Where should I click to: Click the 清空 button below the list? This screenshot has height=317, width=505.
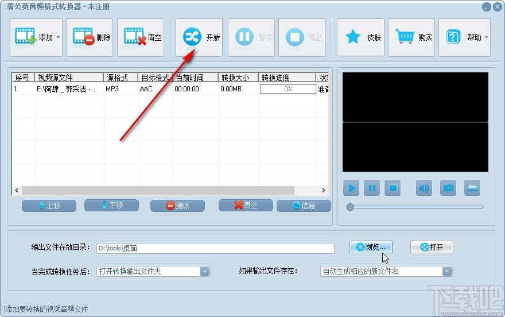coord(246,205)
